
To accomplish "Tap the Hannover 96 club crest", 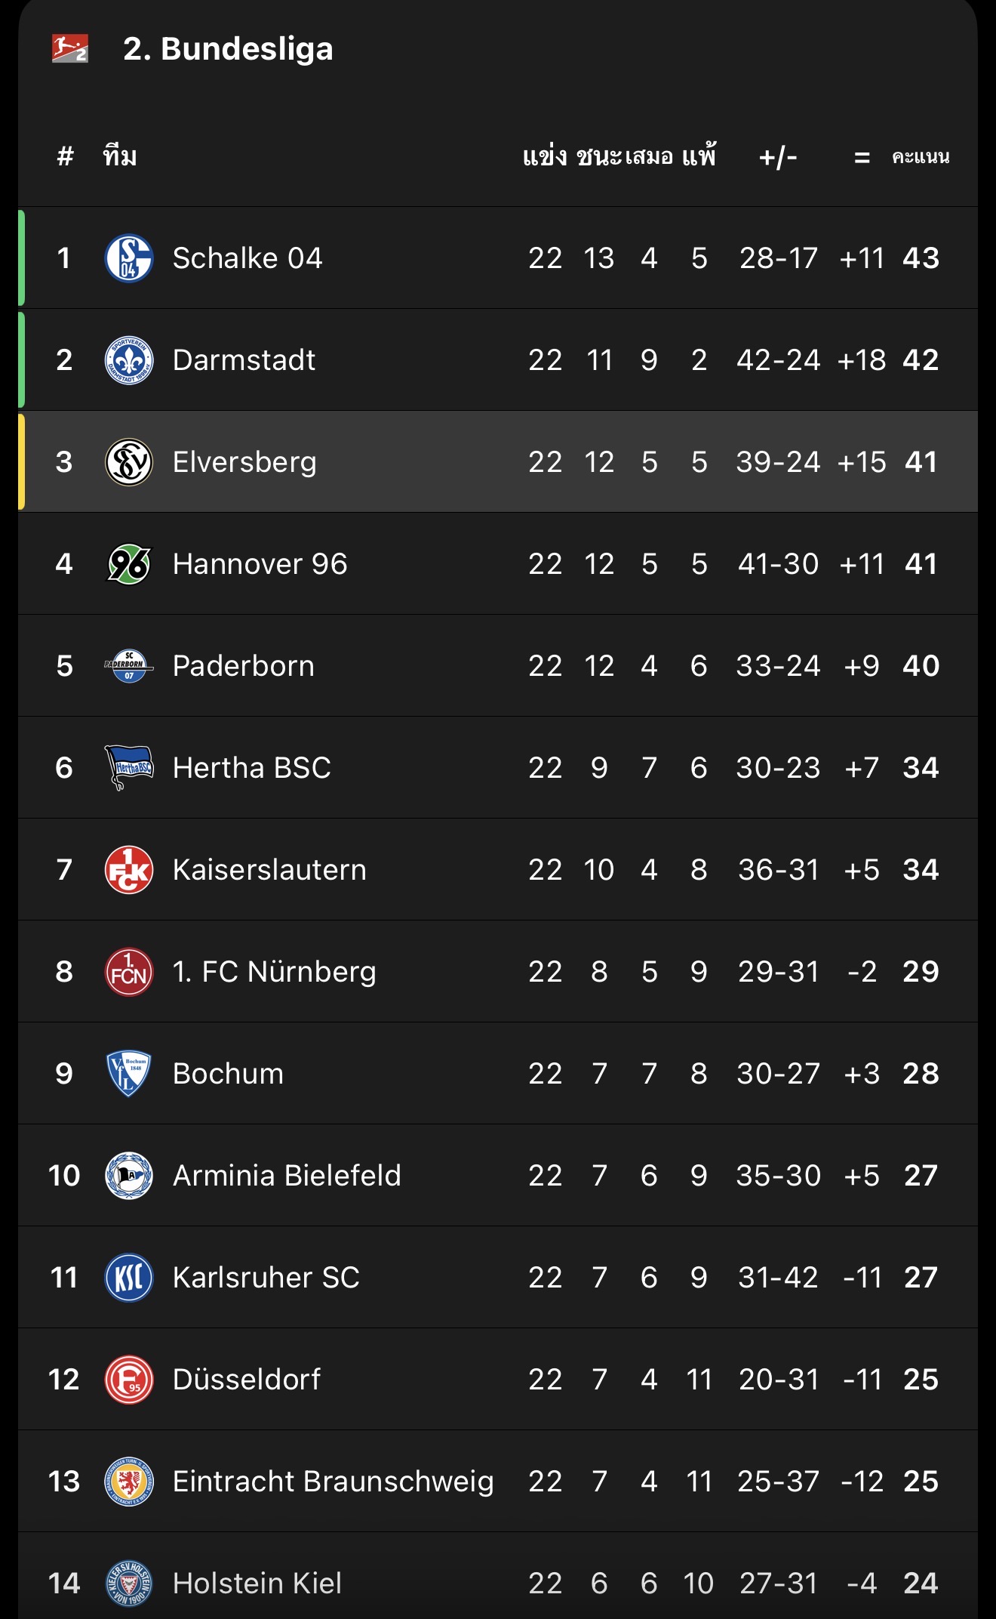I will click(129, 564).
